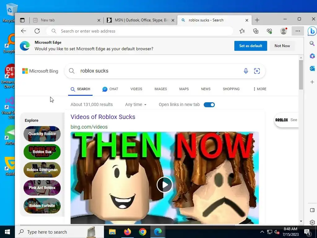Open the CHAT search tab
The image size is (317, 238).
[110, 89]
